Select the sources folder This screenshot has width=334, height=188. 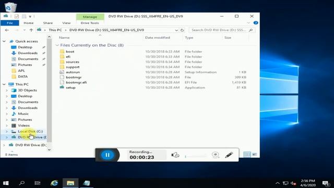[x=73, y=62]
